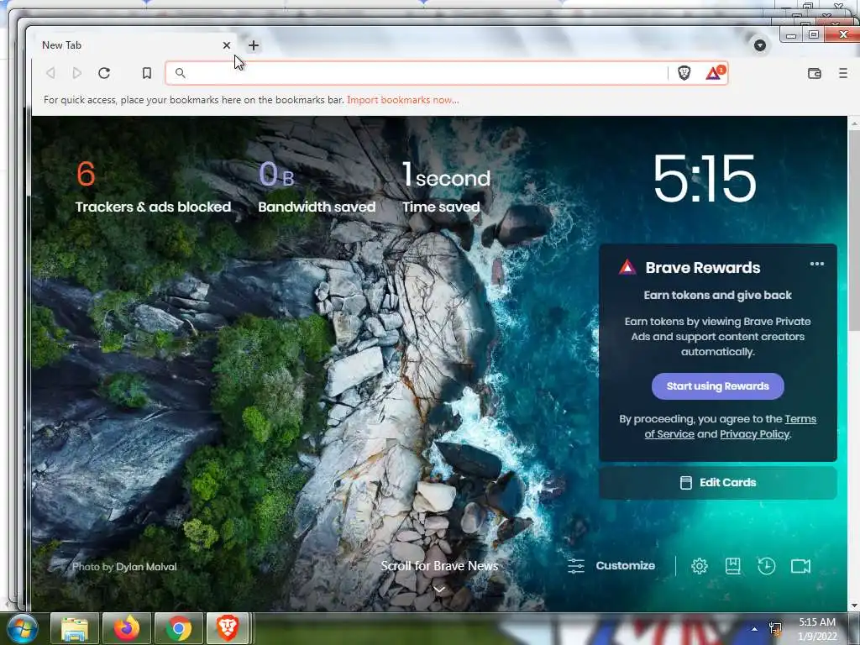Screen dimensions: 860x645
Task: Open the Brave Wallet icon
Action: pos(815,73)
